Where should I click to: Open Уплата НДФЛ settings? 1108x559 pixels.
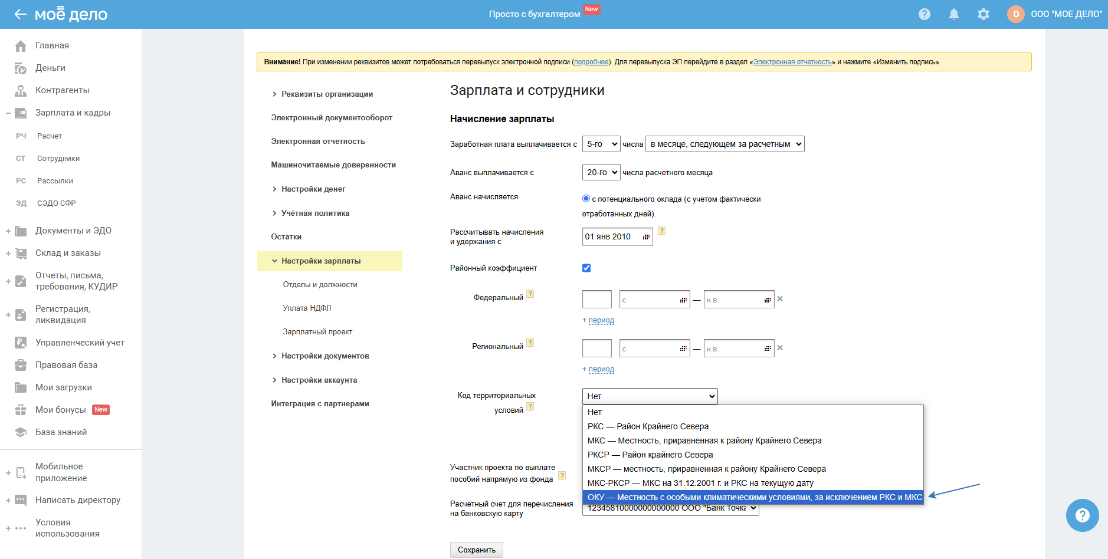point(307,308)
